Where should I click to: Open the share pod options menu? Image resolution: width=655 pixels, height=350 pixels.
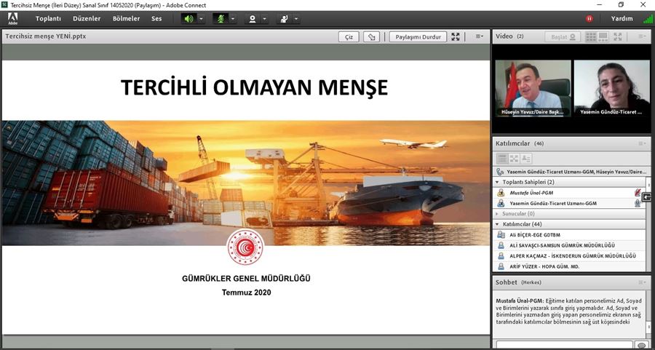point(479,36)
